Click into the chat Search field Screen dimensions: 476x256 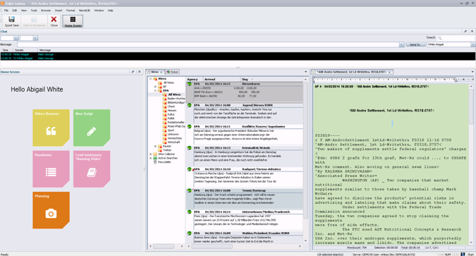click(x=456, y=38)
